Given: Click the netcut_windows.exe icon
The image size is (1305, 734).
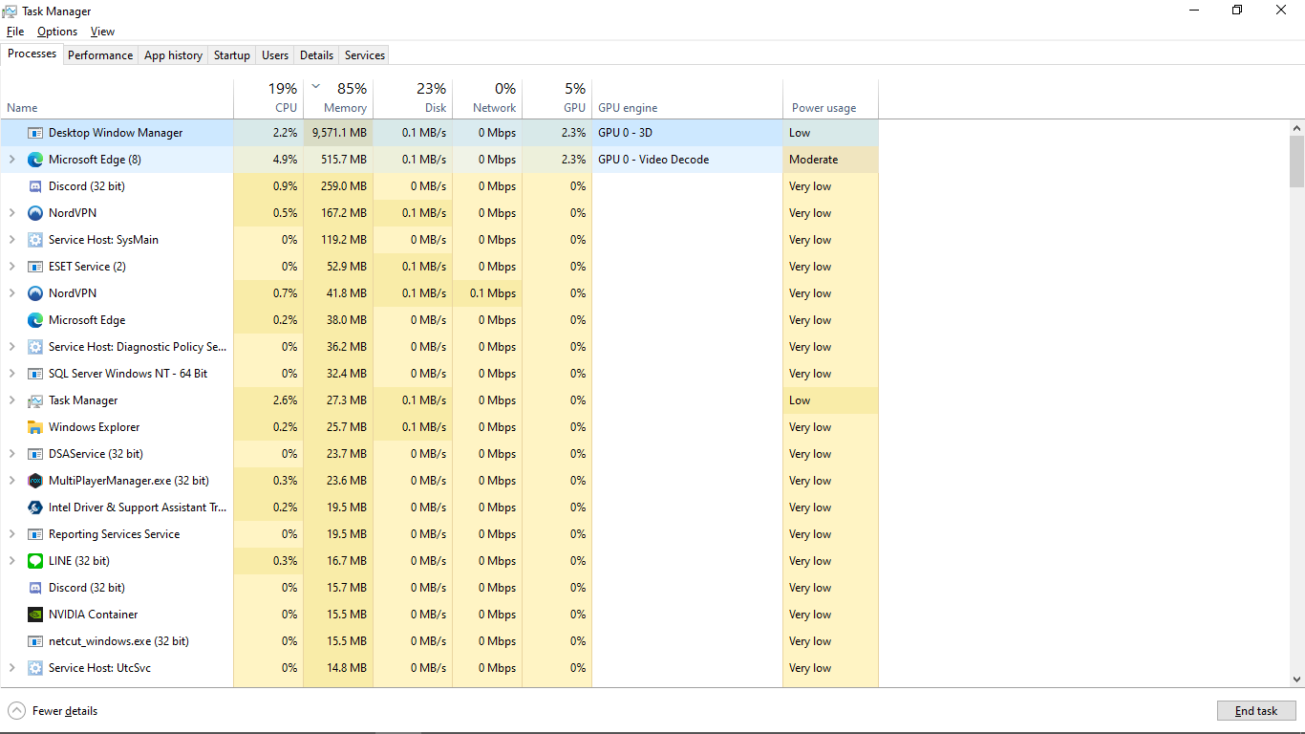Looking at the screenshot, I should [35, 641].
